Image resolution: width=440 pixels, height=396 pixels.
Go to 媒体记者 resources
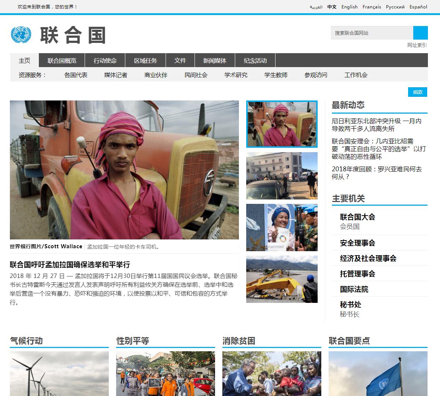coord(116,75)
